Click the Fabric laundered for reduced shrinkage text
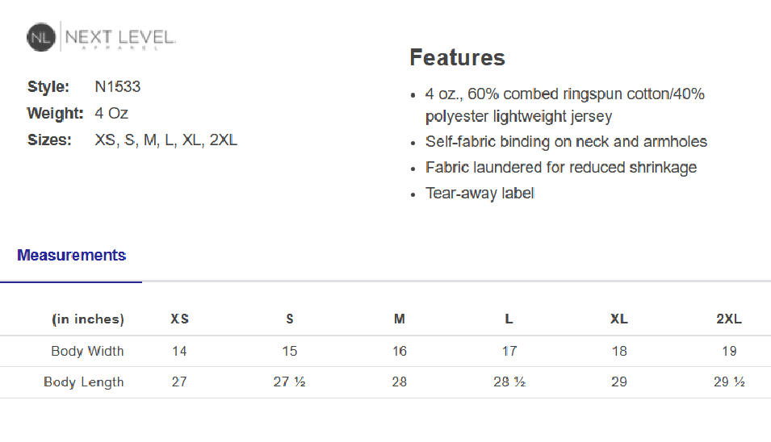Screen dimensions: 771x442 561,168
